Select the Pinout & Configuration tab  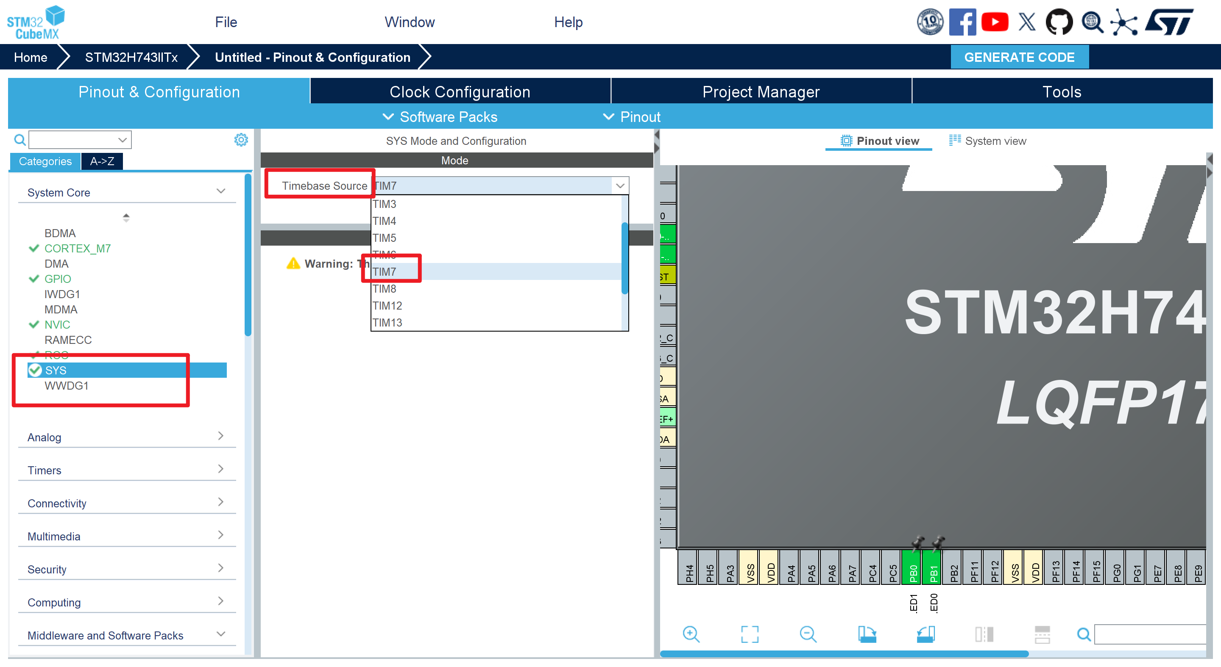click(159, 91)
